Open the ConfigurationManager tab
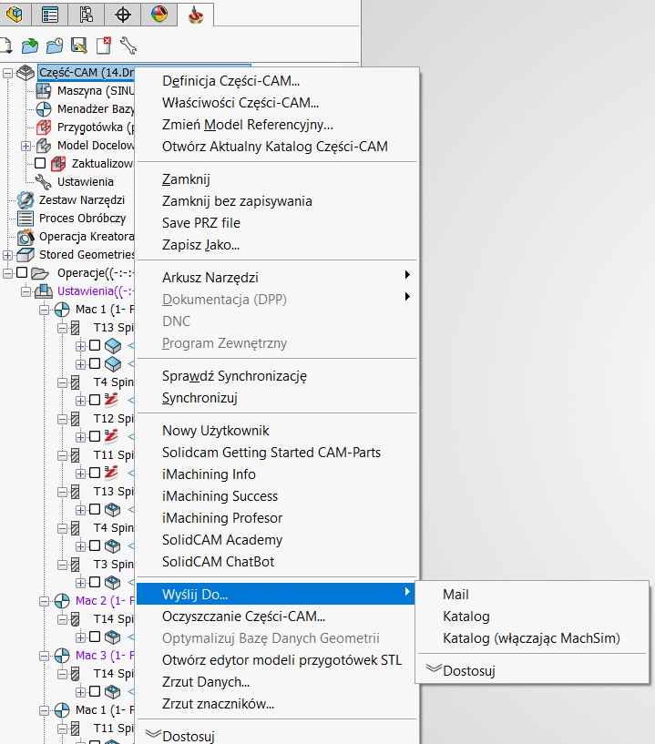Viewport: 655px width, 744px height. pyautogui.click(x=87, y=15)
